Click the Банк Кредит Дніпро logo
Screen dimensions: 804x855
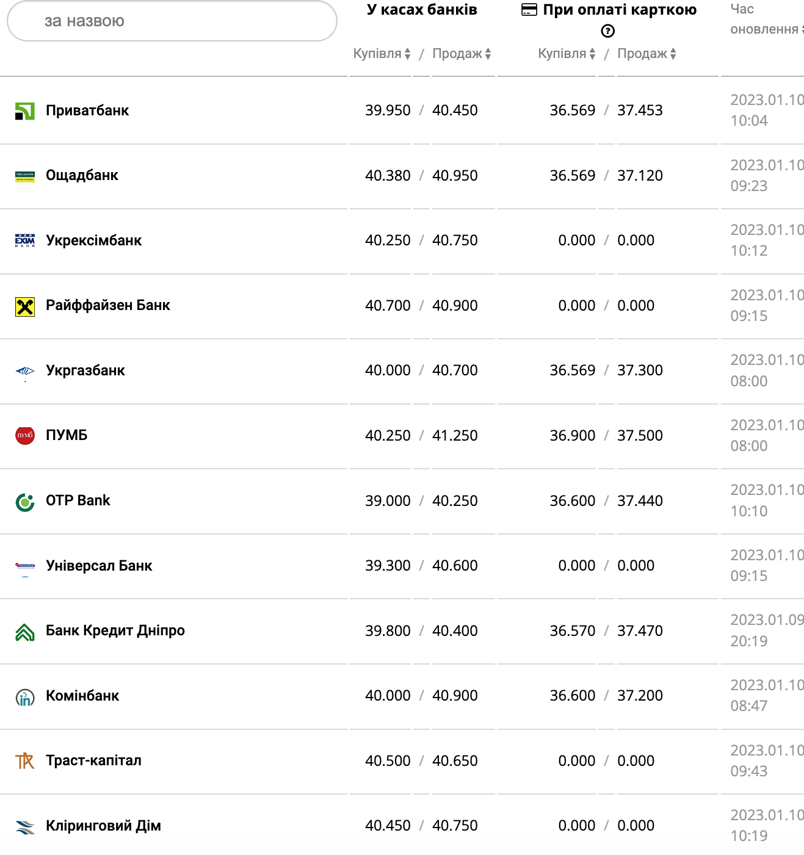click(24, 632)
